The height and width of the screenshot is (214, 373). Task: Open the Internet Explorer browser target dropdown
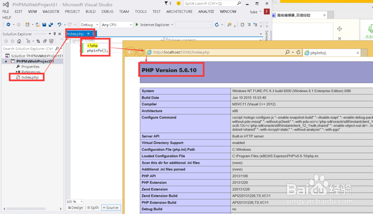coord(172,25)
